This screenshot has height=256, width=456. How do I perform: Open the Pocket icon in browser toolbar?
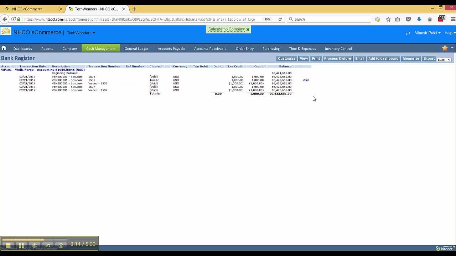coord(408,19)
